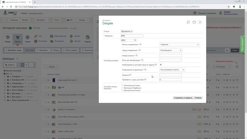Click help icon next to Номер клиента
The image size is (247, 139).
[137, 56]
